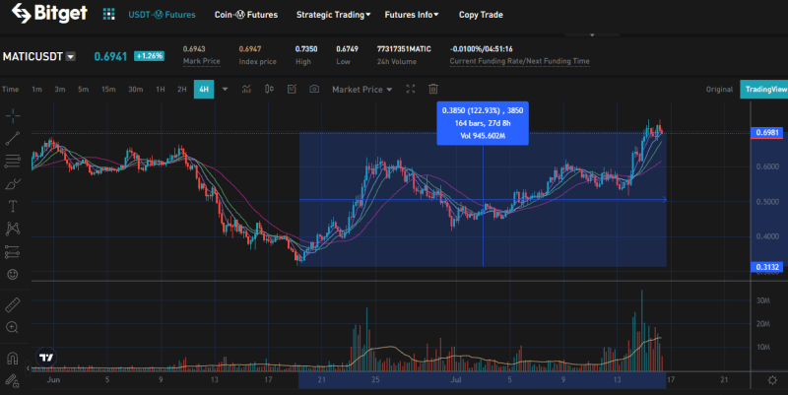Open the Fibonacci/horizontal lines tool group
The height and width of the screenshot is (395, 788).
pyautogui.click(x=13, y=162)
